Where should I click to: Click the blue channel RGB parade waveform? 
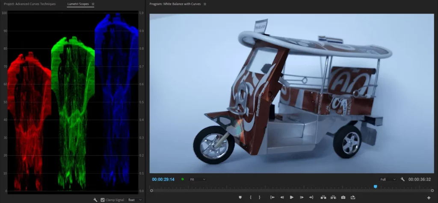(117, 100)
